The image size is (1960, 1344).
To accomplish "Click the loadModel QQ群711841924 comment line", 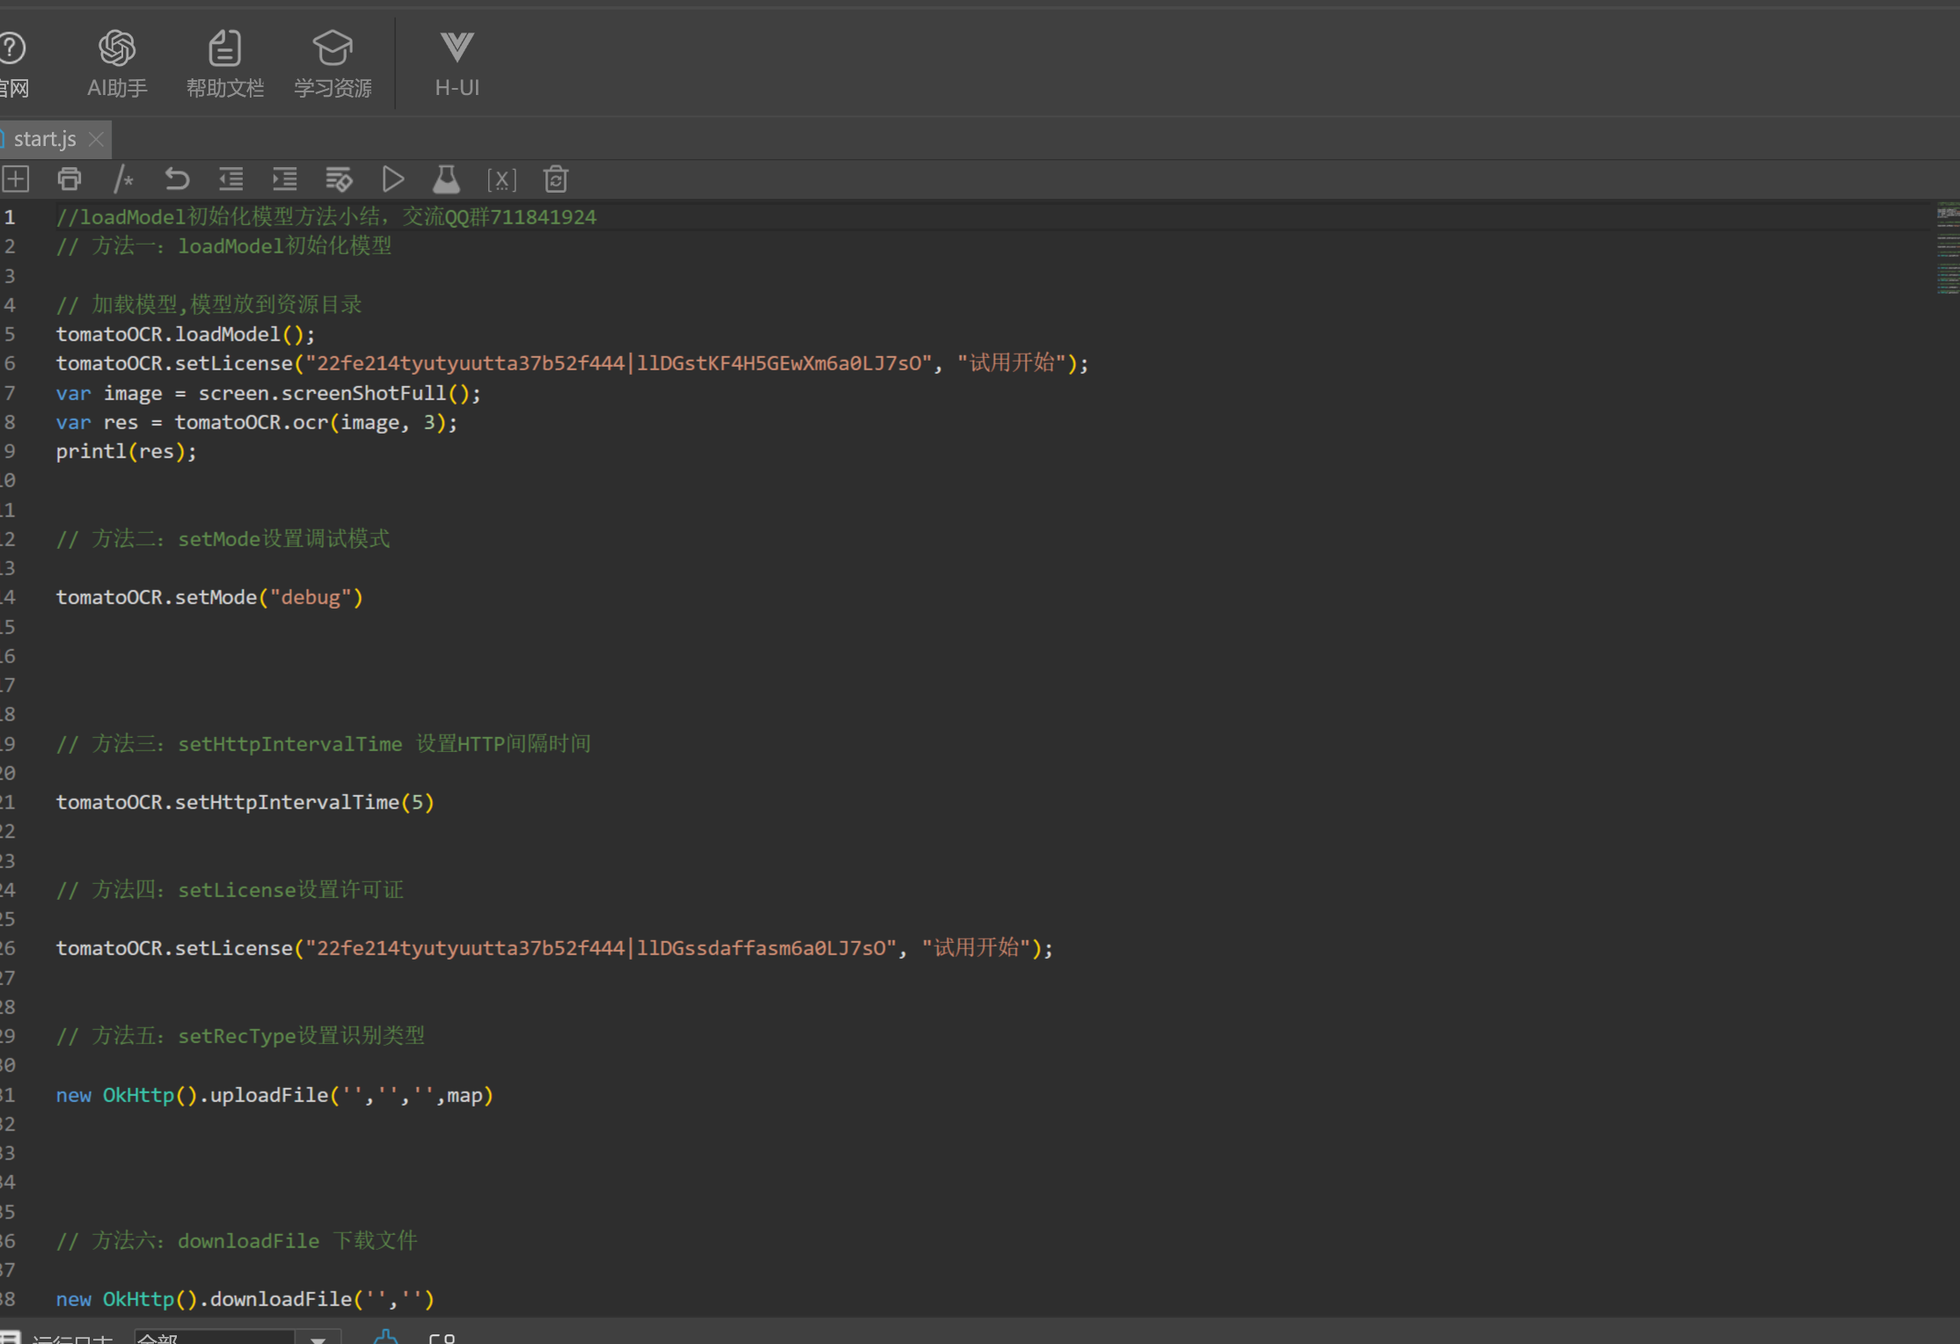I will pos(326,217).
